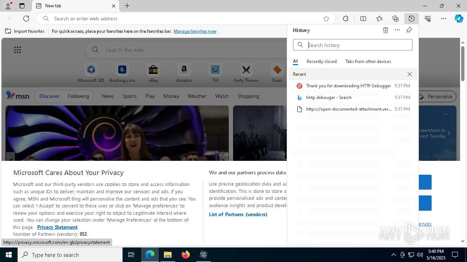Focus the Search history field
The height and width of the screenshot is (262, 467).
[353, 45]
